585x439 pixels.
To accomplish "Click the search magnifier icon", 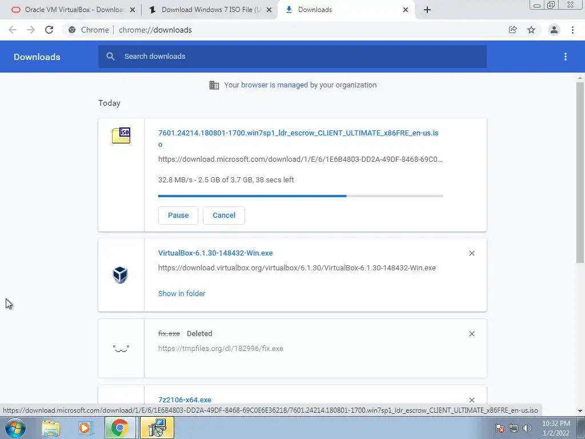I will pyautogui.click(x=110, y=57).
